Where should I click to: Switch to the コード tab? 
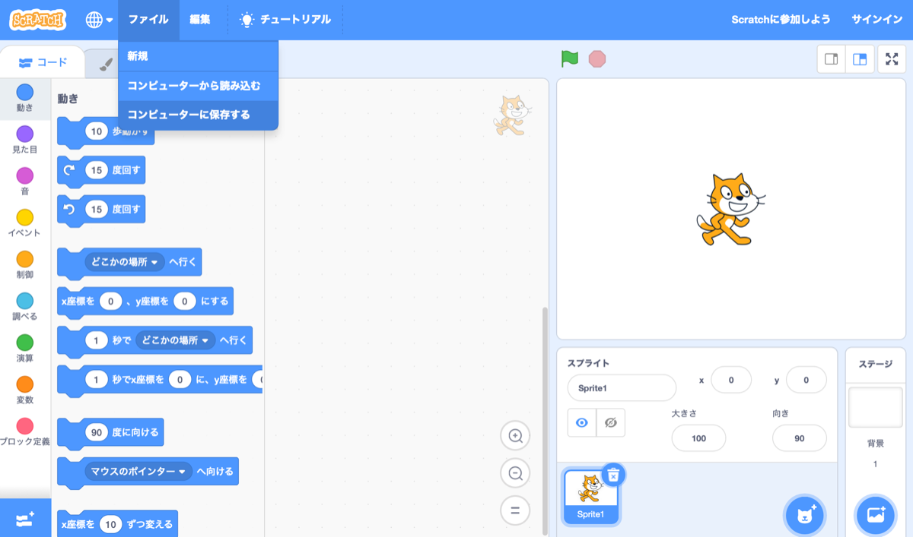(43, 62)
